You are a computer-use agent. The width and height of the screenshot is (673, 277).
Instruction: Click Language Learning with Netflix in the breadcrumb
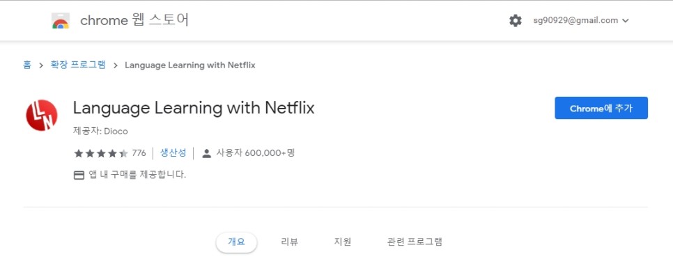[189, 65]
